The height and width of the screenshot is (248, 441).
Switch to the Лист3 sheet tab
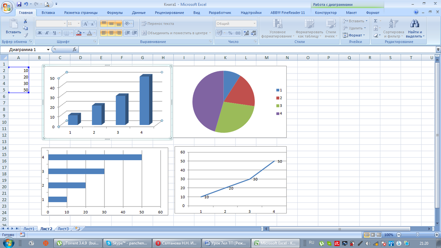63,229
